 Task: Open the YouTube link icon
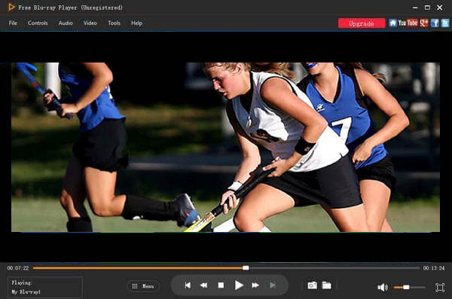tap(408, 23)
